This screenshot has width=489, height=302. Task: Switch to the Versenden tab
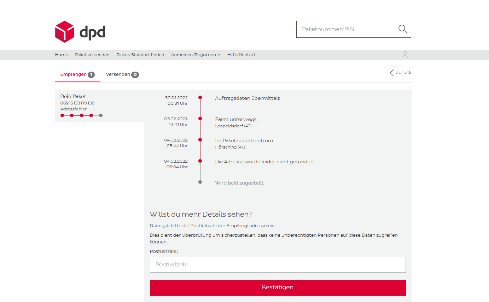[118, 74]
